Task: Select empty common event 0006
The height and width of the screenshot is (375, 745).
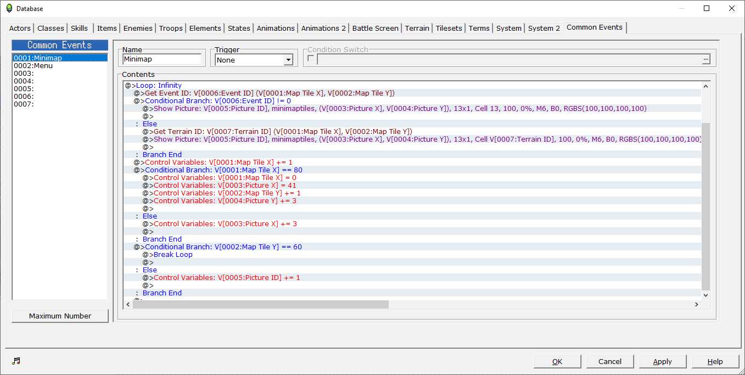Action: (x=60, y=96)
